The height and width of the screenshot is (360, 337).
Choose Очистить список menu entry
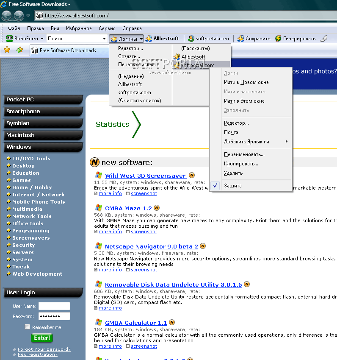point(140,100)
